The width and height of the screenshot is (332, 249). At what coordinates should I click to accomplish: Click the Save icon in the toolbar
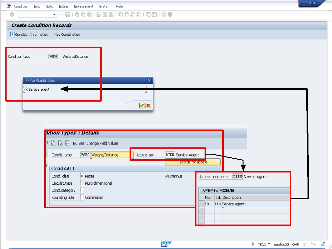(68, 14)
